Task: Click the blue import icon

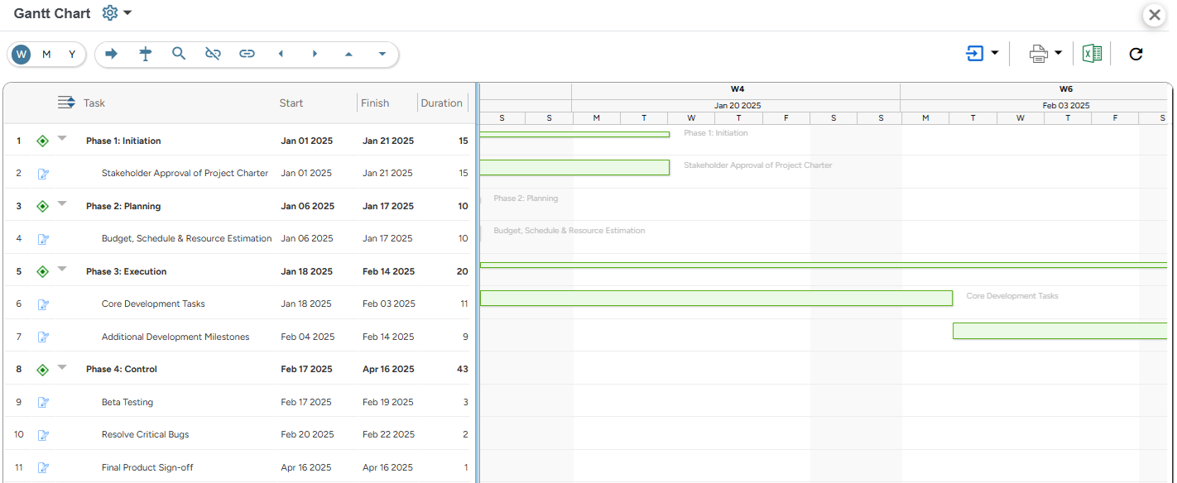Action: pos(975,54)
